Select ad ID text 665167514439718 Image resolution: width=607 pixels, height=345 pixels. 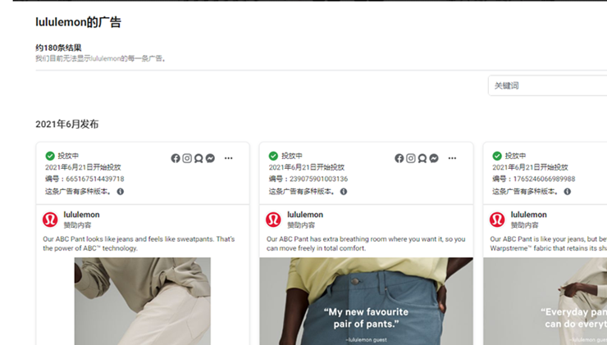pyautogui.click(x=95, y=179)
